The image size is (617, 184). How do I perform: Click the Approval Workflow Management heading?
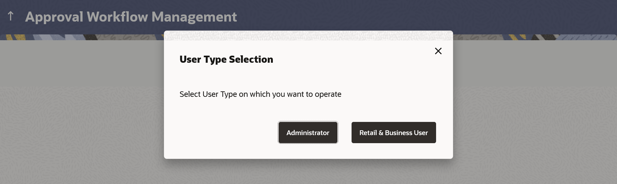(x=131, y=17)
